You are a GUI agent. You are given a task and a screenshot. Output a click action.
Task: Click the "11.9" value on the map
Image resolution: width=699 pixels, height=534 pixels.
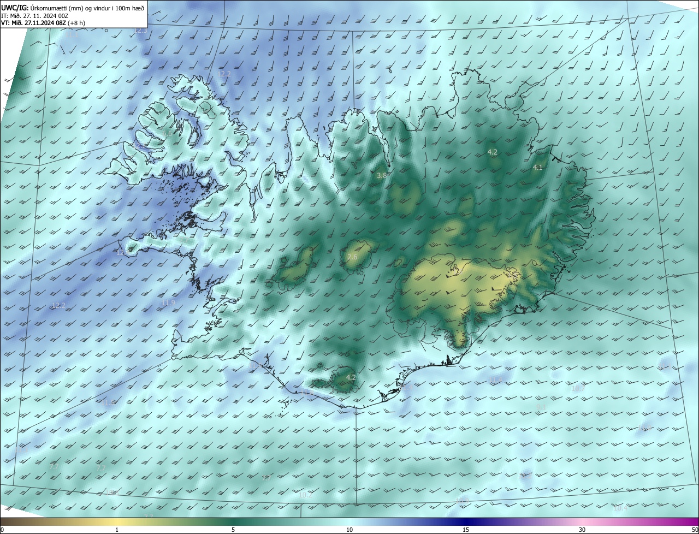coord(168,302)
